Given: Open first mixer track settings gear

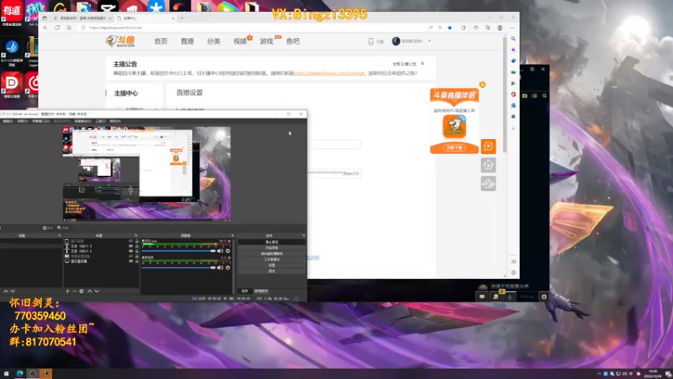Looking at the screenshot, I should coord(228,251).
